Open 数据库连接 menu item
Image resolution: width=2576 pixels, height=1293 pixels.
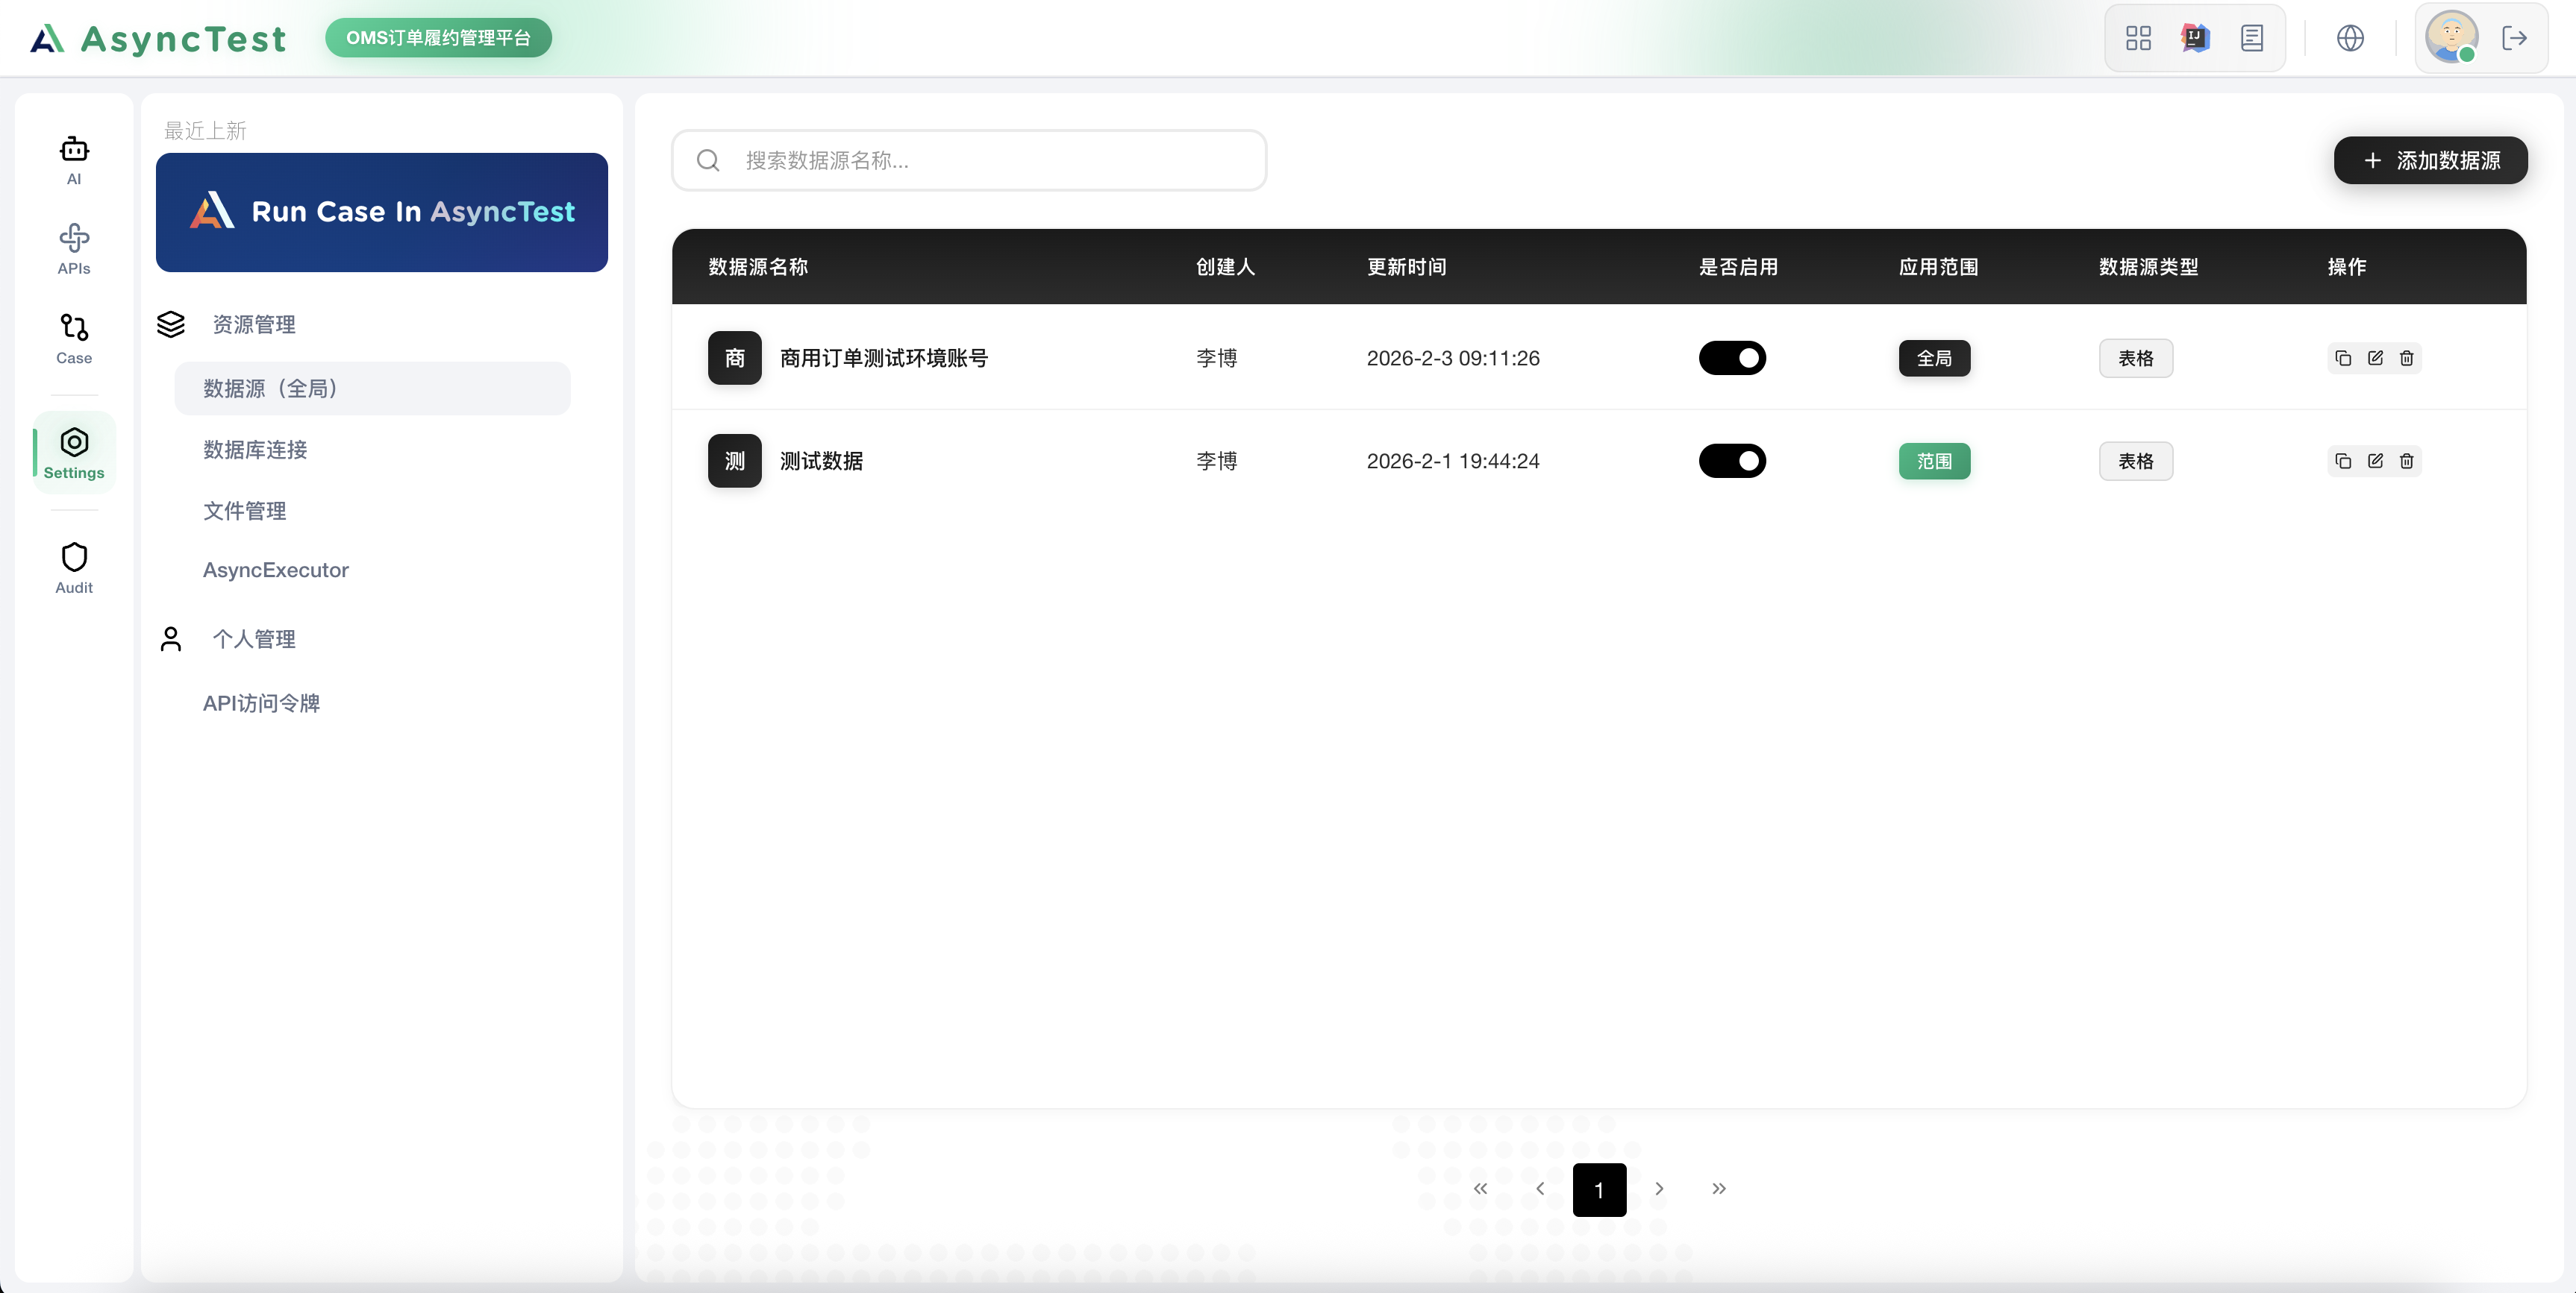click(255, 450)
